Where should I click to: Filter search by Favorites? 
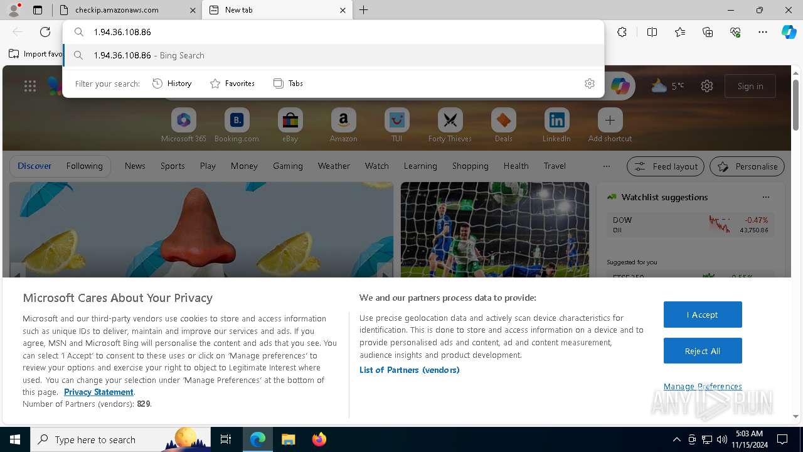pos(232,83)
